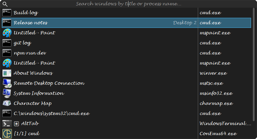Click the winver.exe process name
The height and width of the screenshot is (139, 257).
click(x=213, y=73)
